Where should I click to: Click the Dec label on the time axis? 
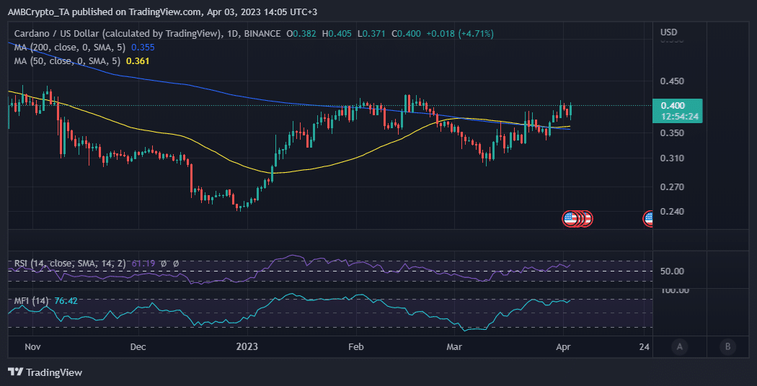[x=138, y=347]
